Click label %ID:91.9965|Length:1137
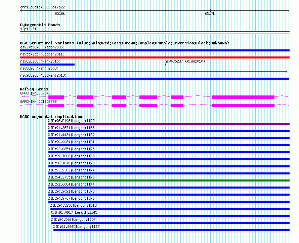Image resolution: width=299 pixels, height=243 pixels. tap(77, 227)
